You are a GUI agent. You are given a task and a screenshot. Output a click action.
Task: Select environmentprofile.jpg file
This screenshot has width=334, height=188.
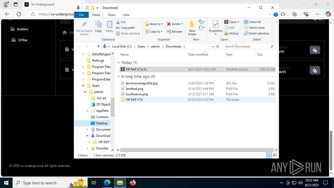point(197,83)
